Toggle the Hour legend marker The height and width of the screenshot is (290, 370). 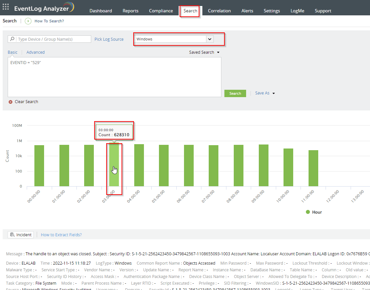[308, 212]
